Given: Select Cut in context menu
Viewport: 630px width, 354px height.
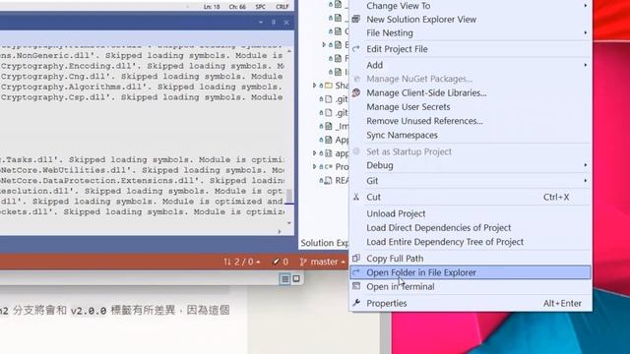Looking at the screenshot, I should [x=471, y=197].
